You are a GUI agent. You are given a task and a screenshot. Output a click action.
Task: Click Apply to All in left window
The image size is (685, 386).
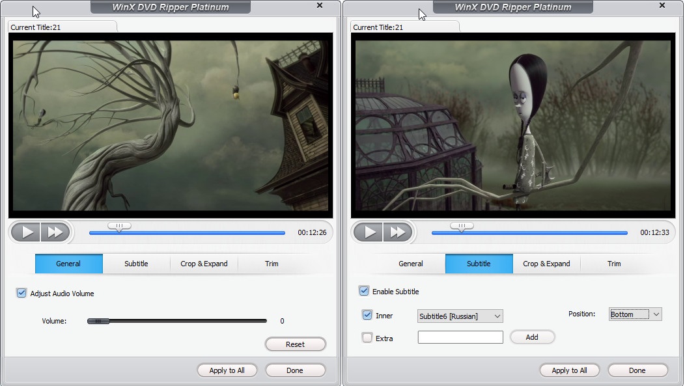(227, 370)
